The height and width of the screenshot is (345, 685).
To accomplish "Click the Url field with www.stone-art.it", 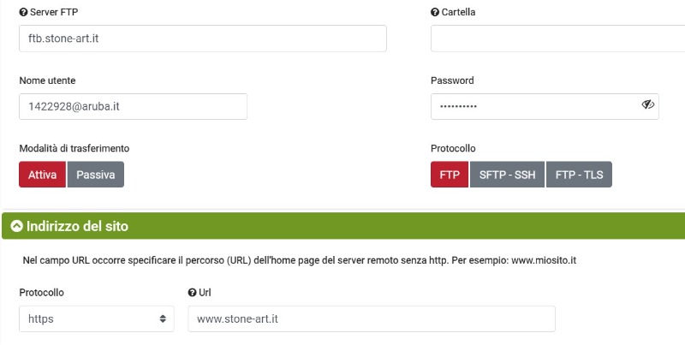I will click(x=372, y=318).
